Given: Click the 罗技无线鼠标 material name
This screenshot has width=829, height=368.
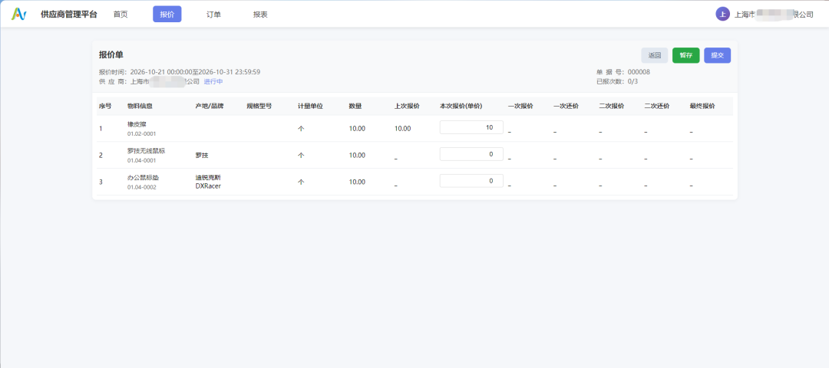Looking at the screenshot, I should (x=147, y=150).
